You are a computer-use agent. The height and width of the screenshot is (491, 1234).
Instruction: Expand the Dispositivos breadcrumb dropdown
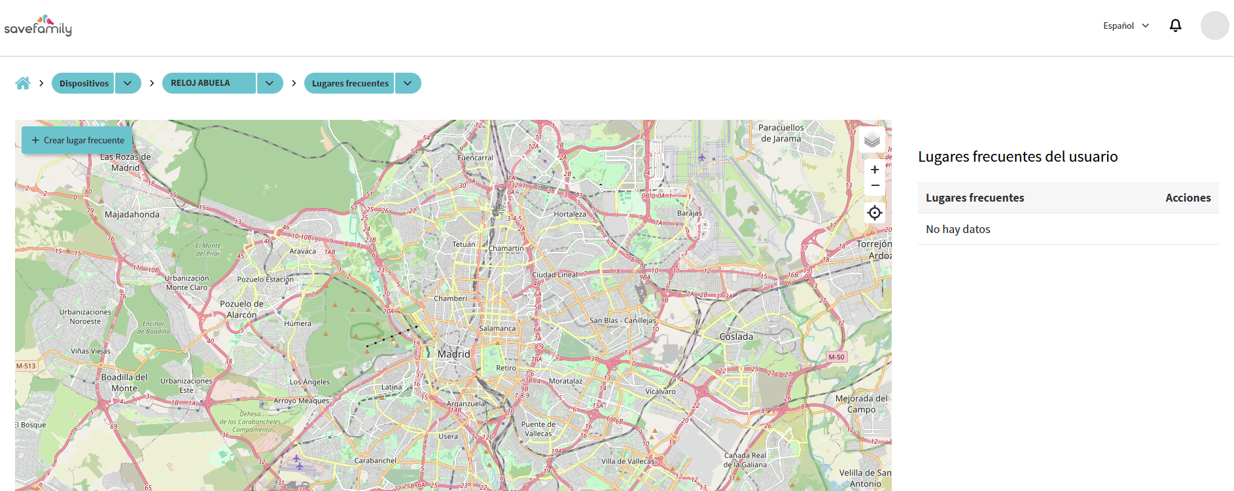[128, 83]
